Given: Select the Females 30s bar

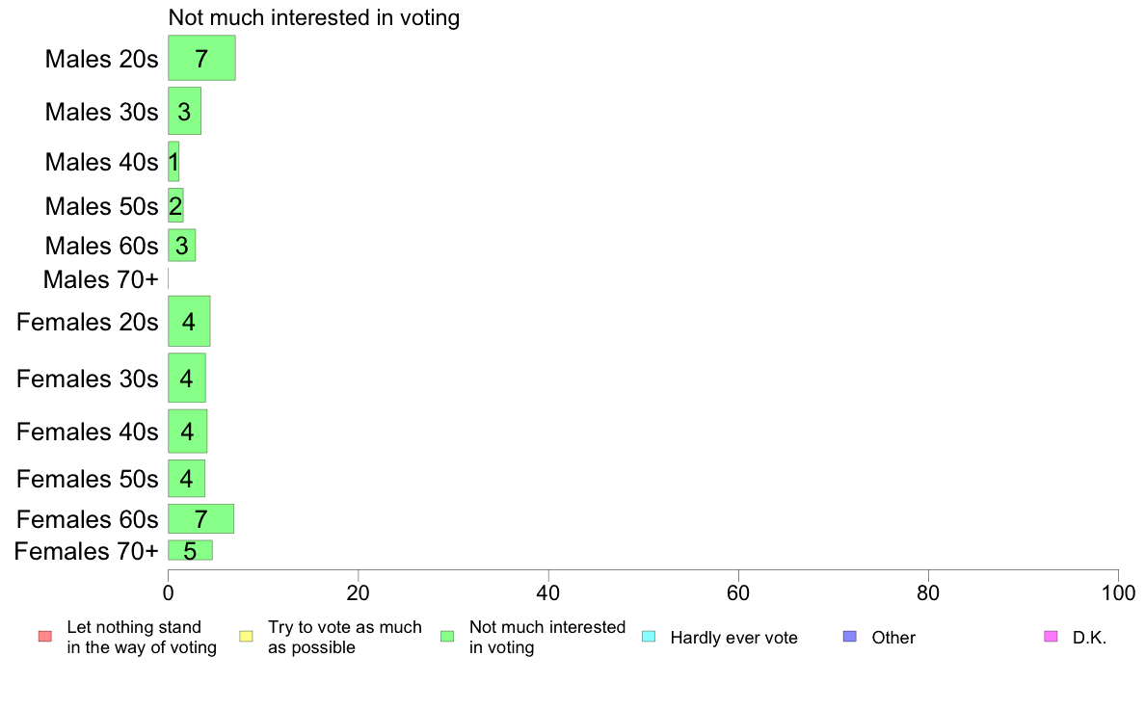Looking at the screenshot, I should tap(187, 379).
